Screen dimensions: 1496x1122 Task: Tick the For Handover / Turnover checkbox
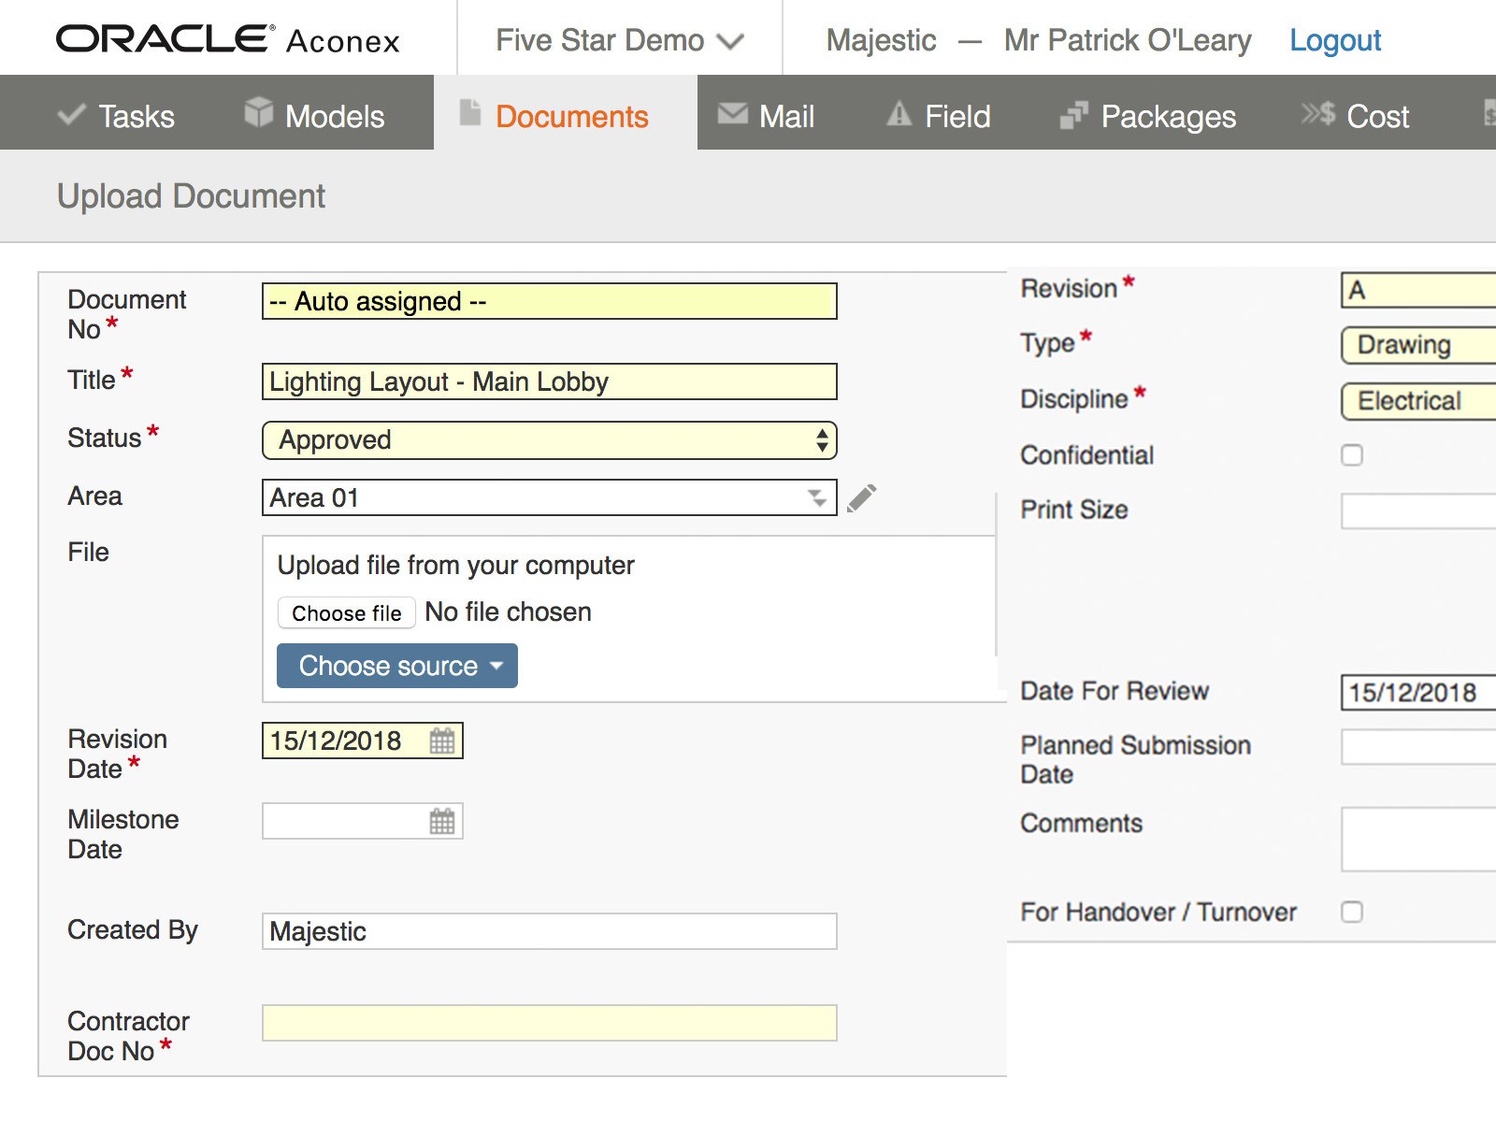click(x=1352, y=912)
